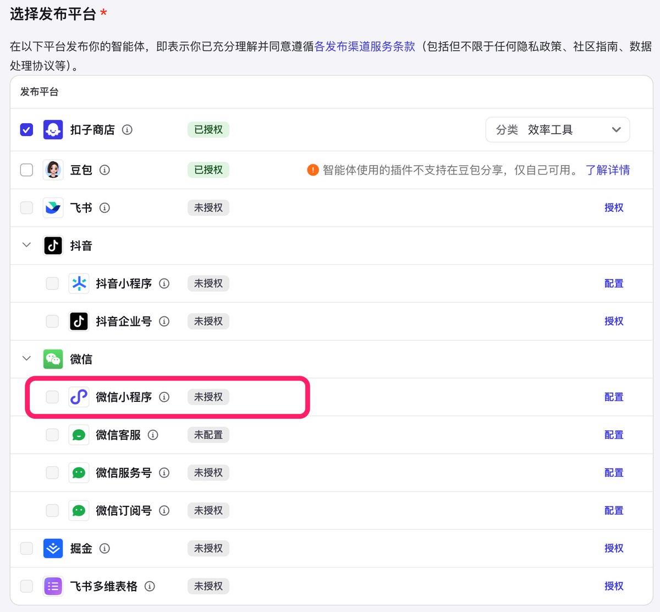This screenshot has width=660, height=612.
Task: Click 配置 for 微信订阅号
Action: 614,511
